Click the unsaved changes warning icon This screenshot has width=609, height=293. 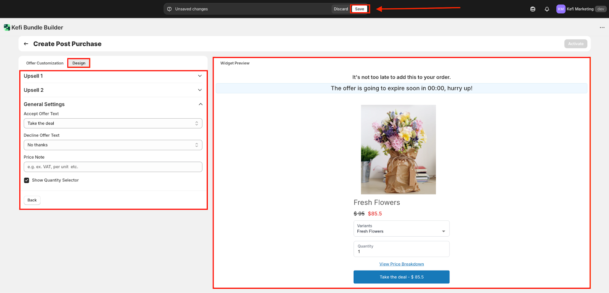[169, 9]
